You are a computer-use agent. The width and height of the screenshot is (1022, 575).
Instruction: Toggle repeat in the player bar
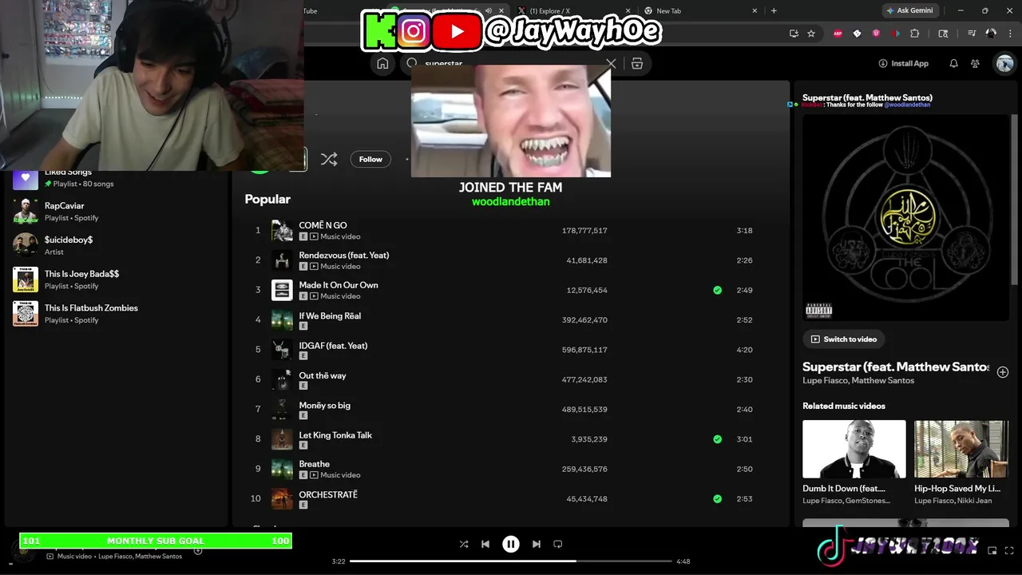coord(558,544)
